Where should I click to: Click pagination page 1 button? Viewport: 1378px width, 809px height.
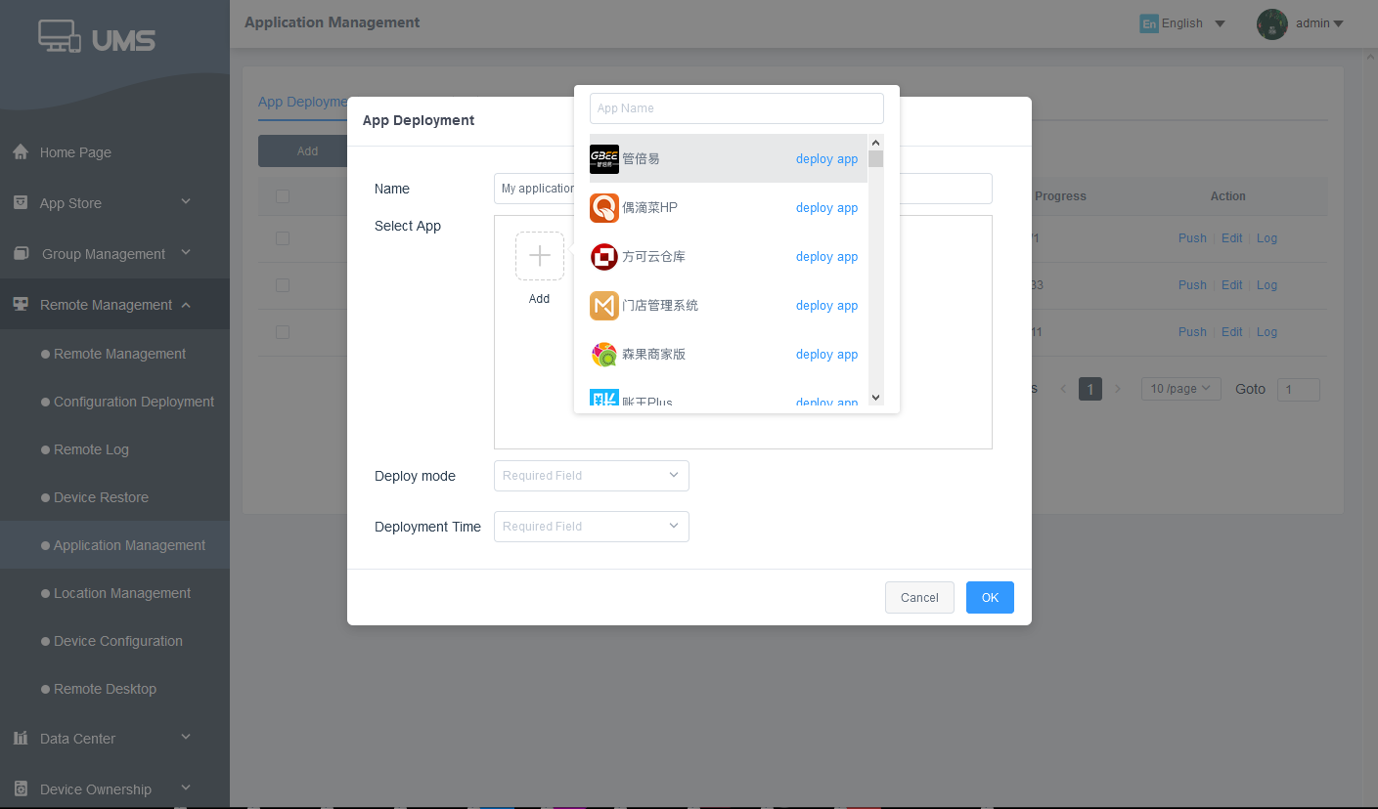pyautogui.click(x=1090, y=389)
